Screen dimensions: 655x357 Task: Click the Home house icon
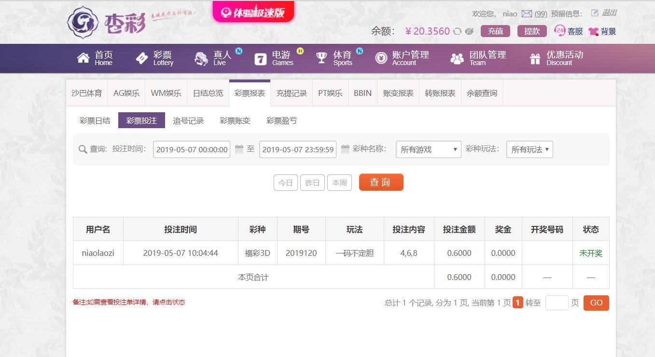click(83, 58)
